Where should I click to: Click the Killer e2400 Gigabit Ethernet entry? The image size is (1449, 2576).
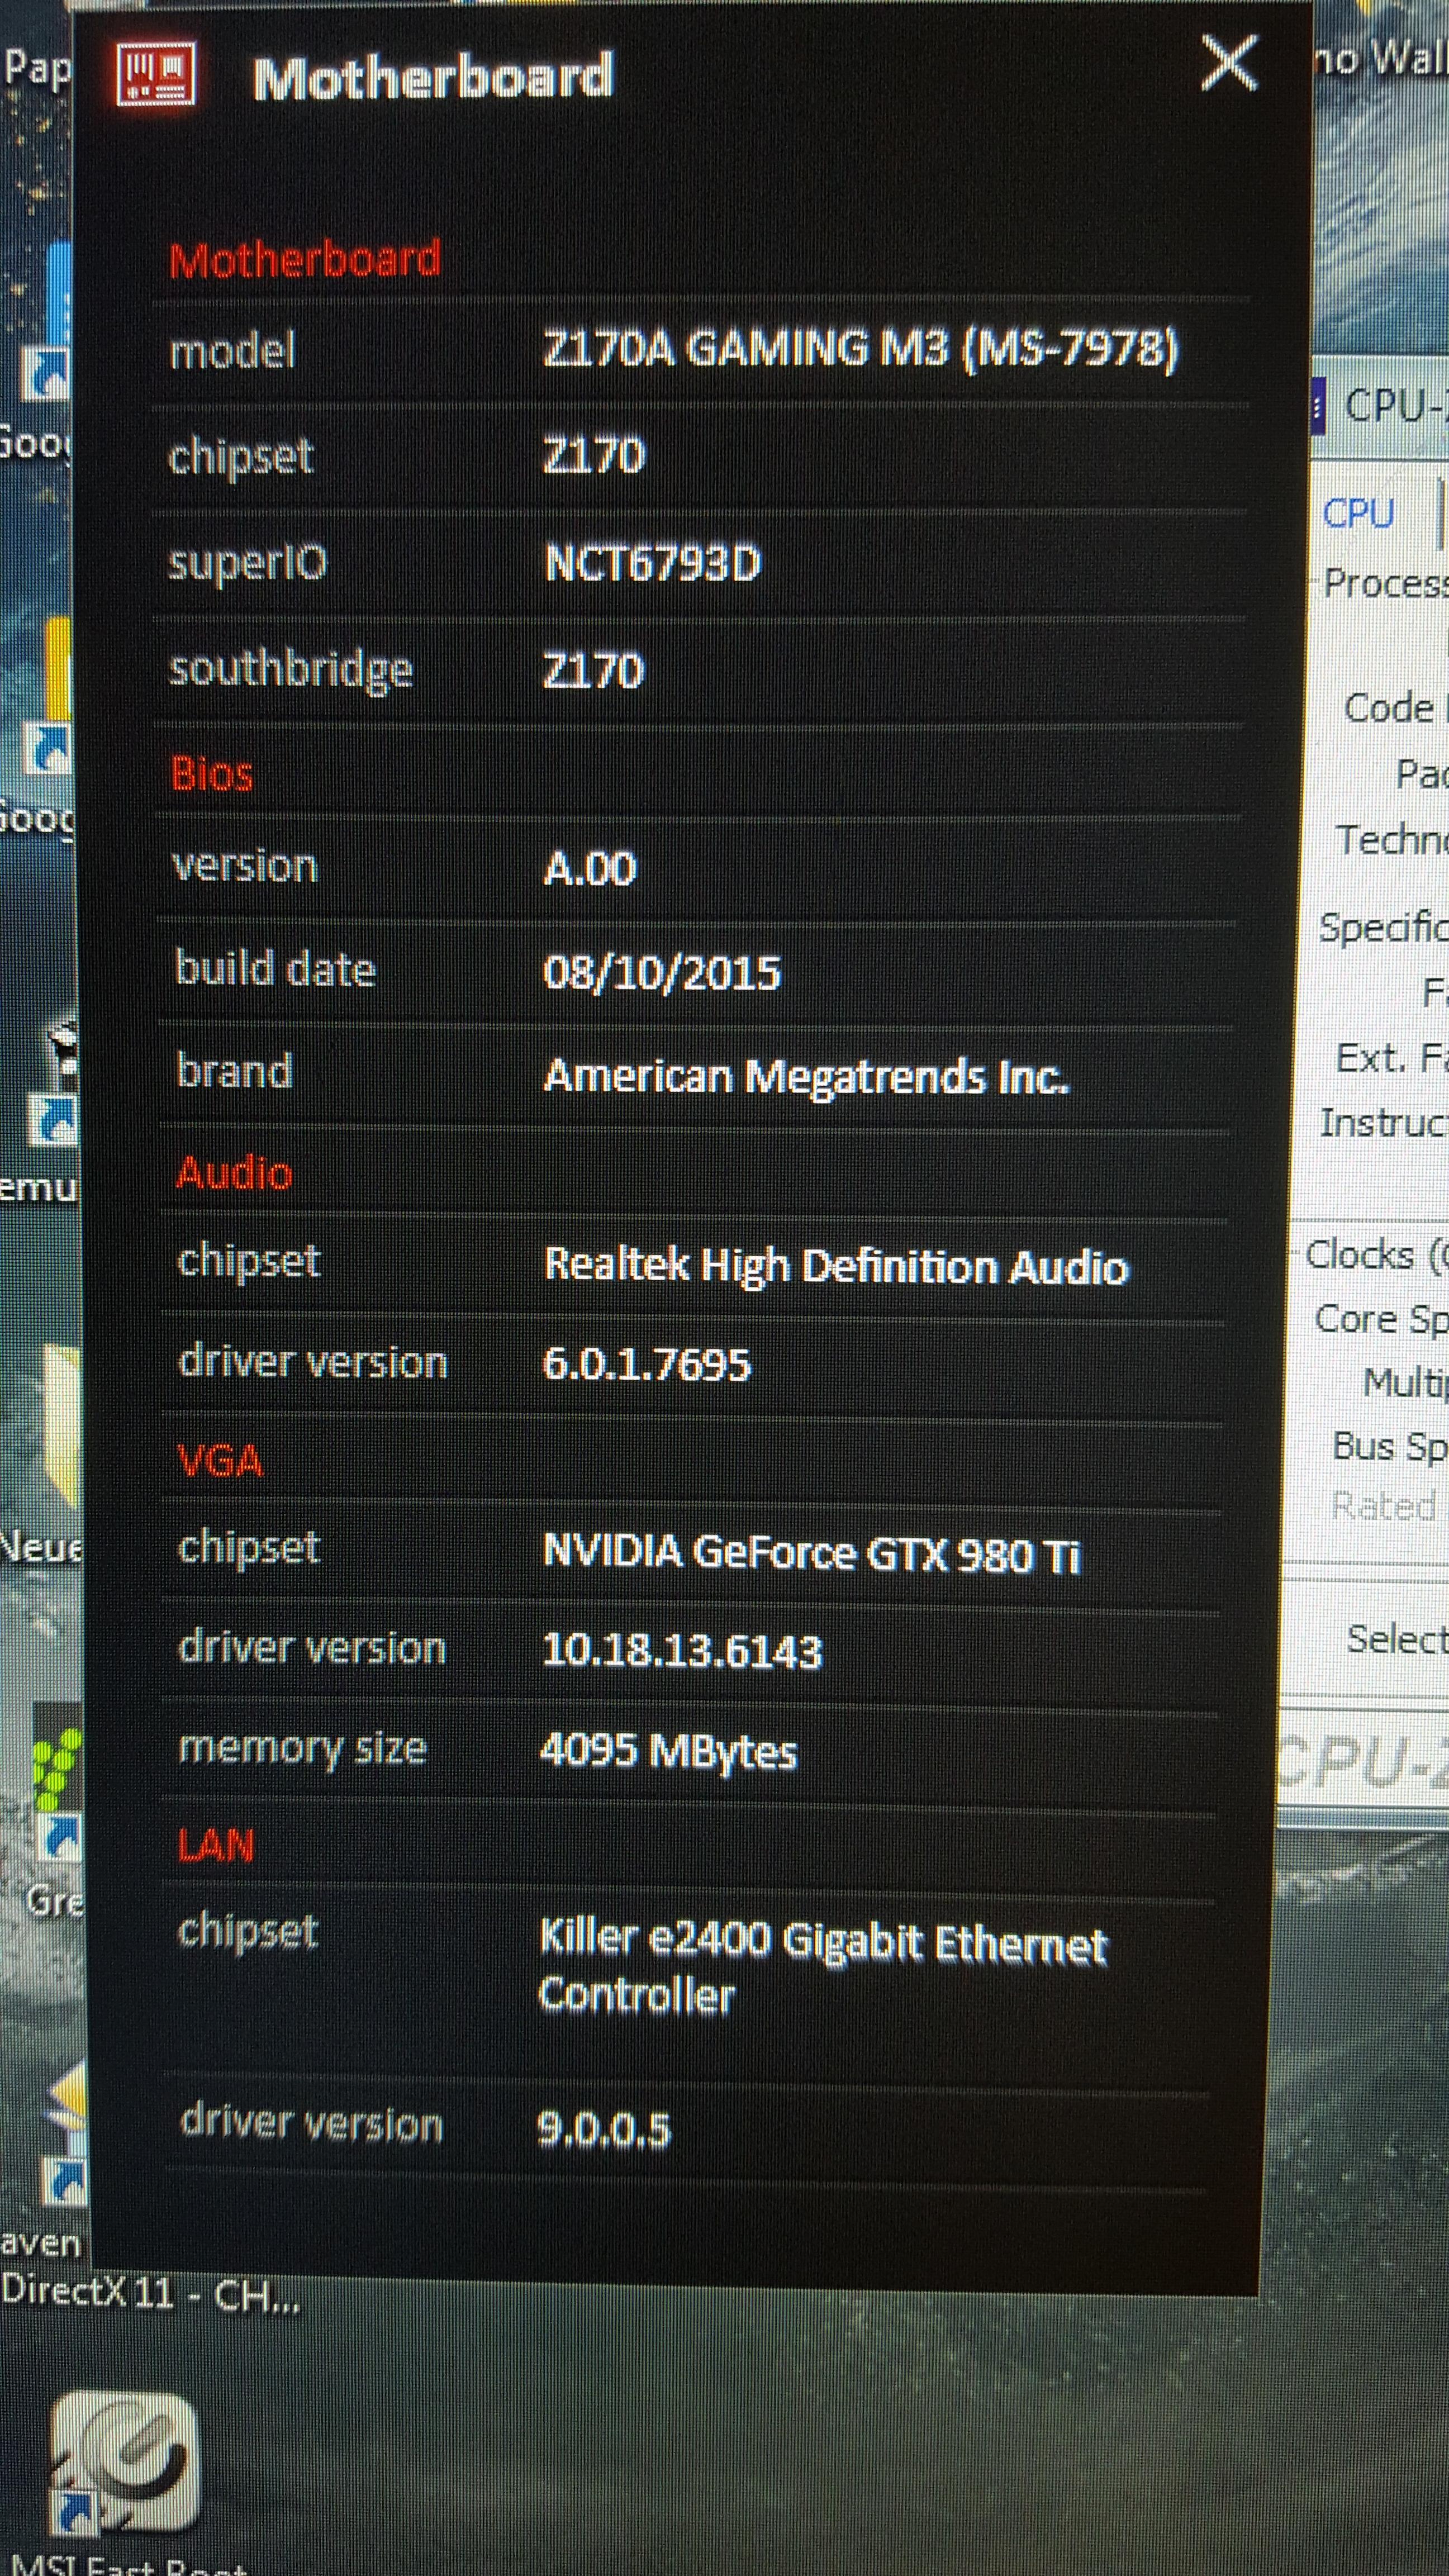[822, 1945]
